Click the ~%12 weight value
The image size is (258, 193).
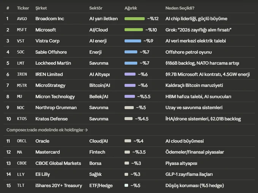153,19
